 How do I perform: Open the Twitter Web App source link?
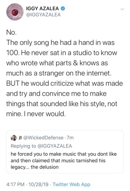[71, 184]
